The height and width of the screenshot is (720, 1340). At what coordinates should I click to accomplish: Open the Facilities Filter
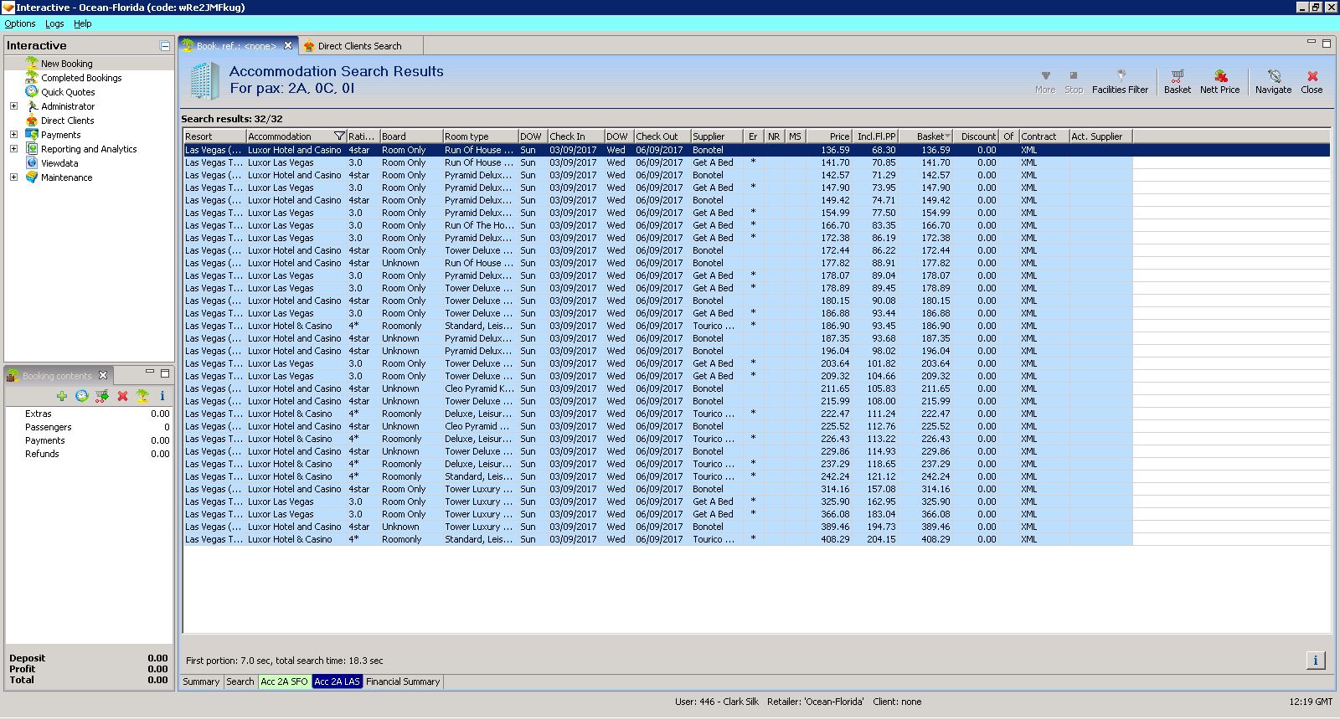[x=1120, y=81]
